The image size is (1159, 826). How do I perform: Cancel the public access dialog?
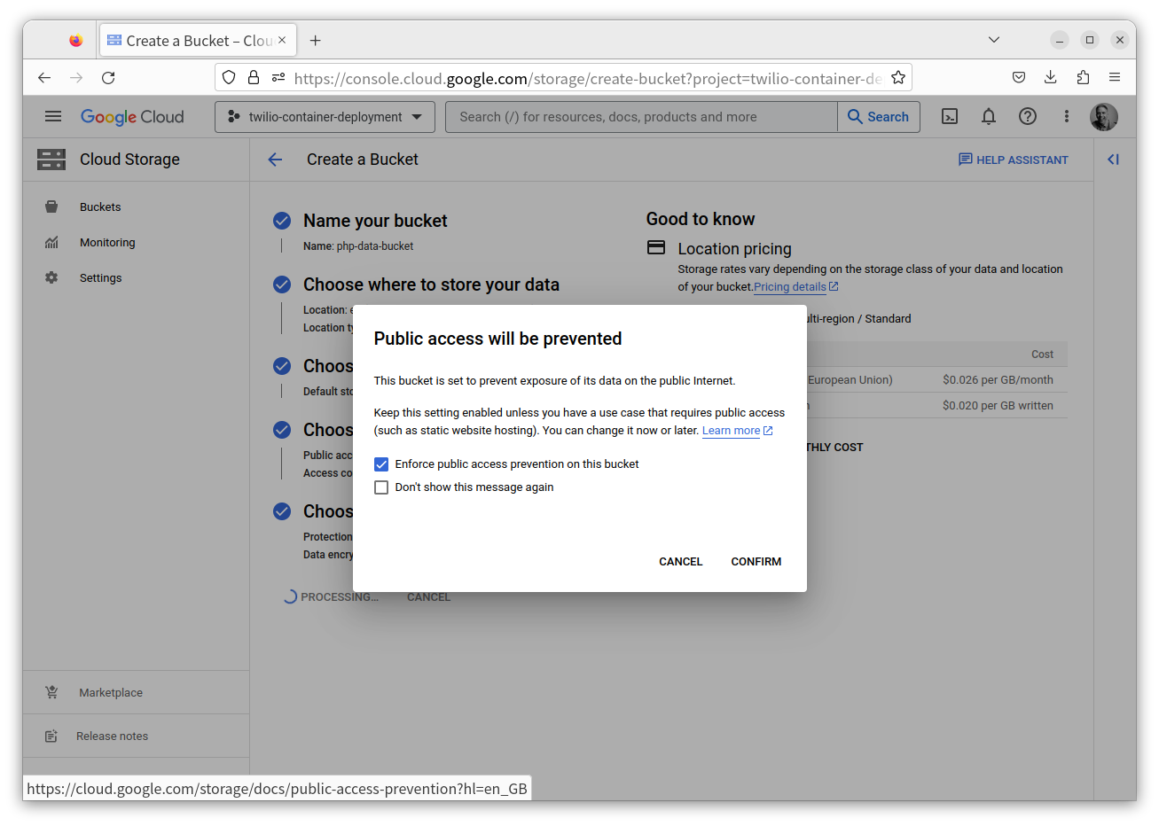point(680,562)
